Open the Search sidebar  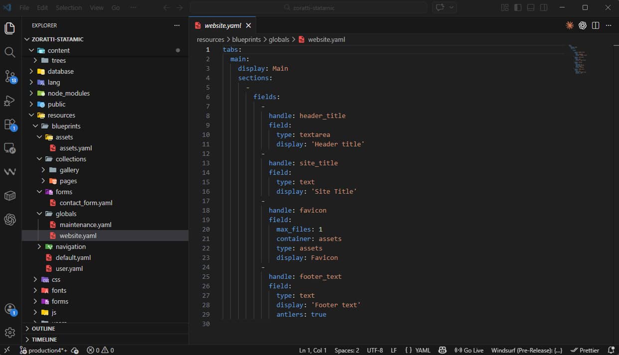click(x=10, y=52)
